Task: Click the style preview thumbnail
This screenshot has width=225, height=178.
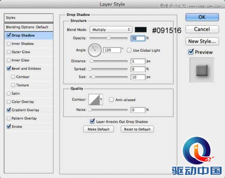Action: click(x=202, y=70)
